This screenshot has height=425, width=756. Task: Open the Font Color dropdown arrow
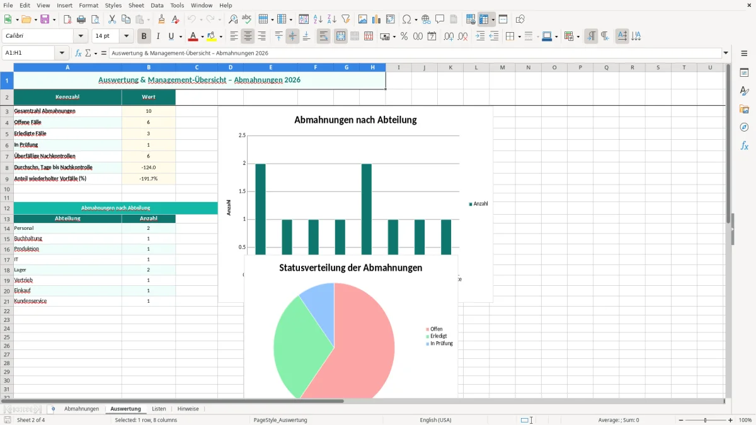tap(202, 37)
